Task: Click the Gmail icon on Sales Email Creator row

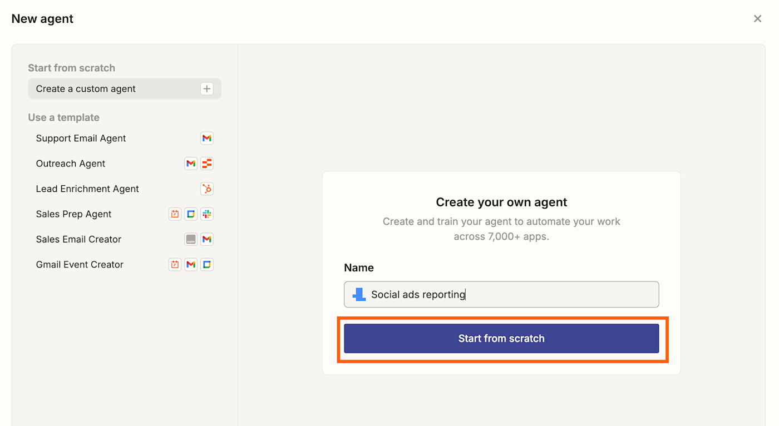Action: pos(206,239)
